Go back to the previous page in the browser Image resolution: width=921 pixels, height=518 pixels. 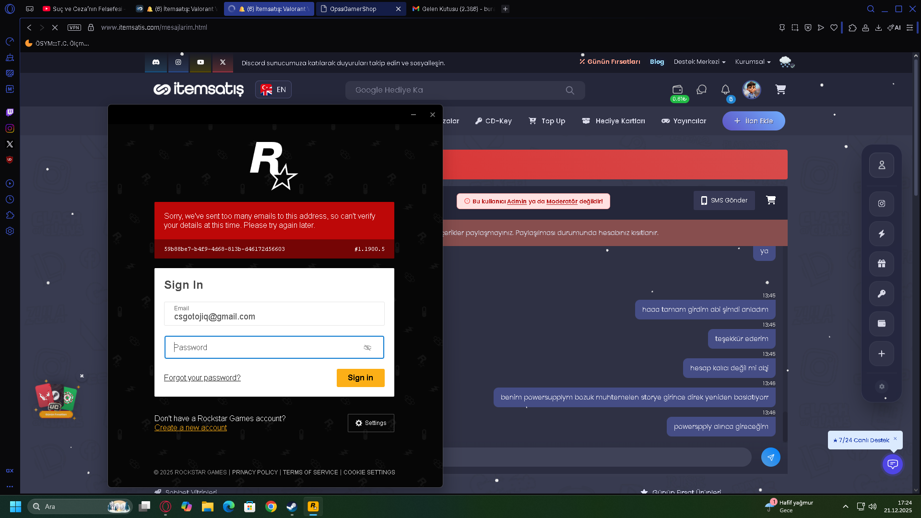coord(29,28)
